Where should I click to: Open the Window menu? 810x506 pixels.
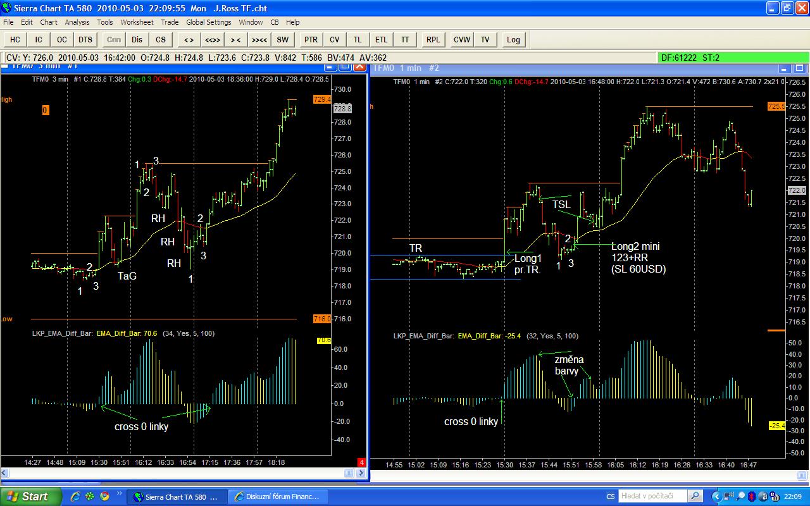pyautogui.click(x=251, y=22)
